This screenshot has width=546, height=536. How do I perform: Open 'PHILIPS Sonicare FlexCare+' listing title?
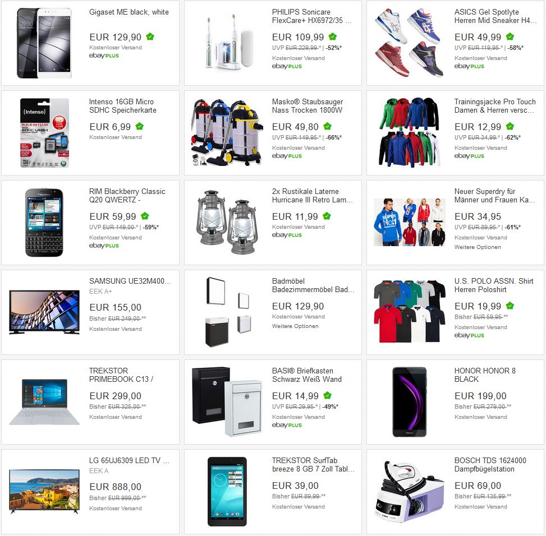tap(311, 16)
